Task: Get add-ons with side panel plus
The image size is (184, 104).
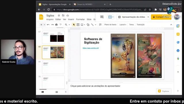Action: pos(178,72)
